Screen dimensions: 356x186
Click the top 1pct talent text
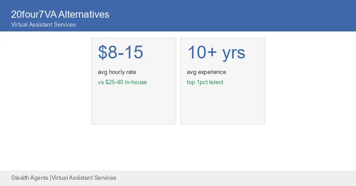pos(205,82)
